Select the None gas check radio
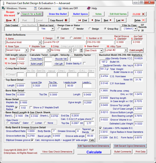This screenshot has height=163, width=156. 45,123
